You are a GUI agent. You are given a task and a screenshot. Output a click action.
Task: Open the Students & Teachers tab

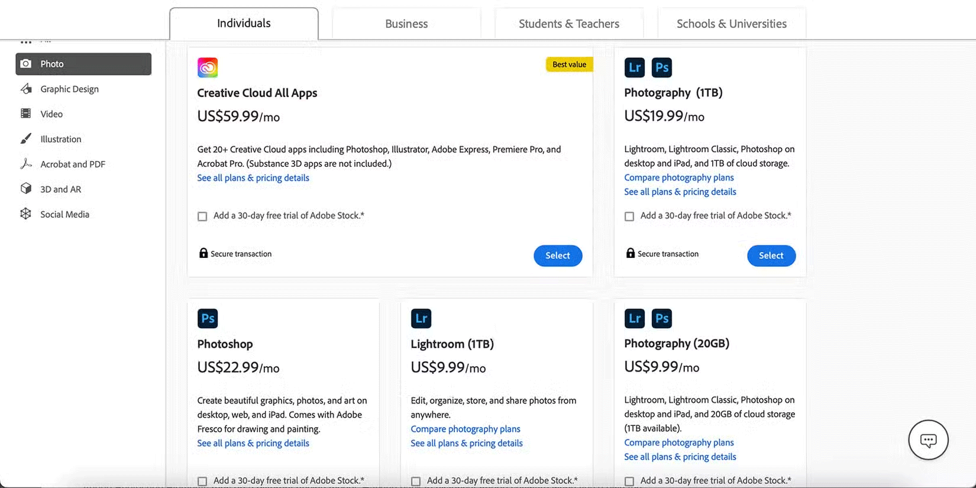569,24
